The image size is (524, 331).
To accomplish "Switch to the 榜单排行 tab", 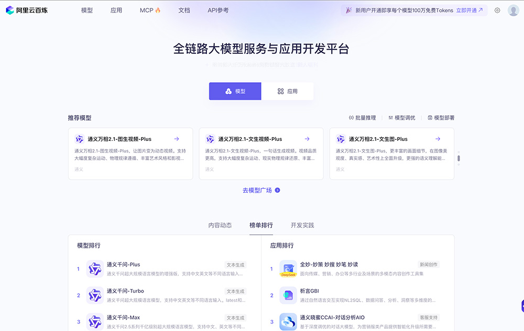I will tap(261, 225).
